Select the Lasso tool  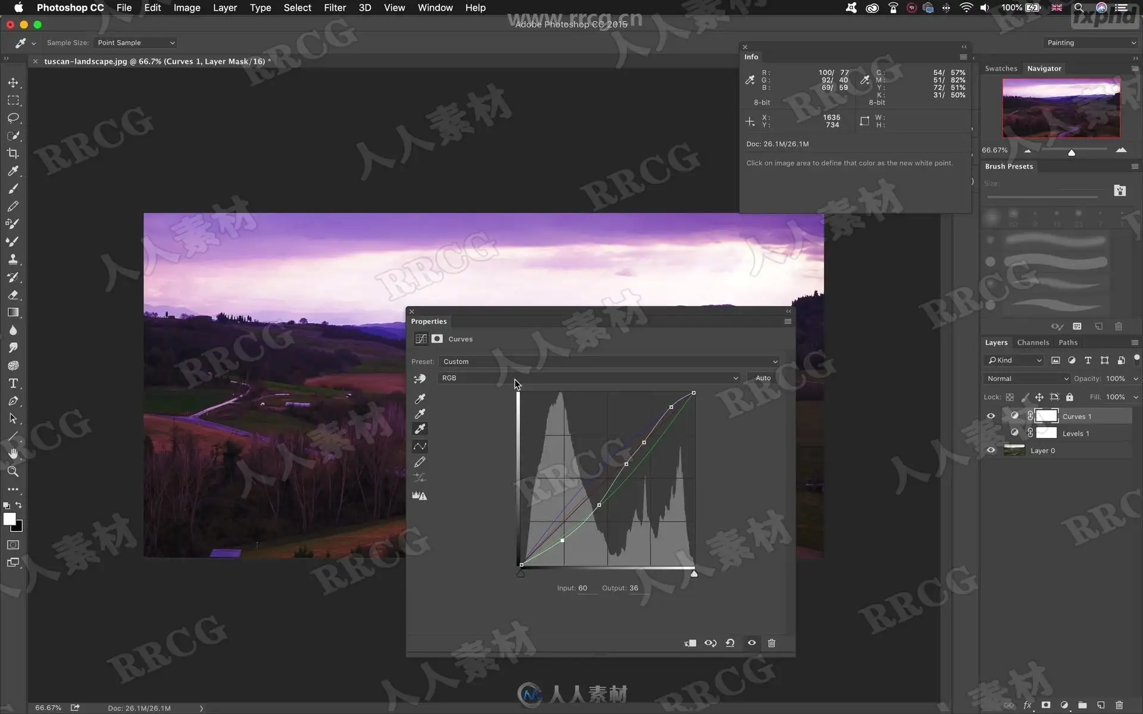pyautogui.click(x=13, y=118)
